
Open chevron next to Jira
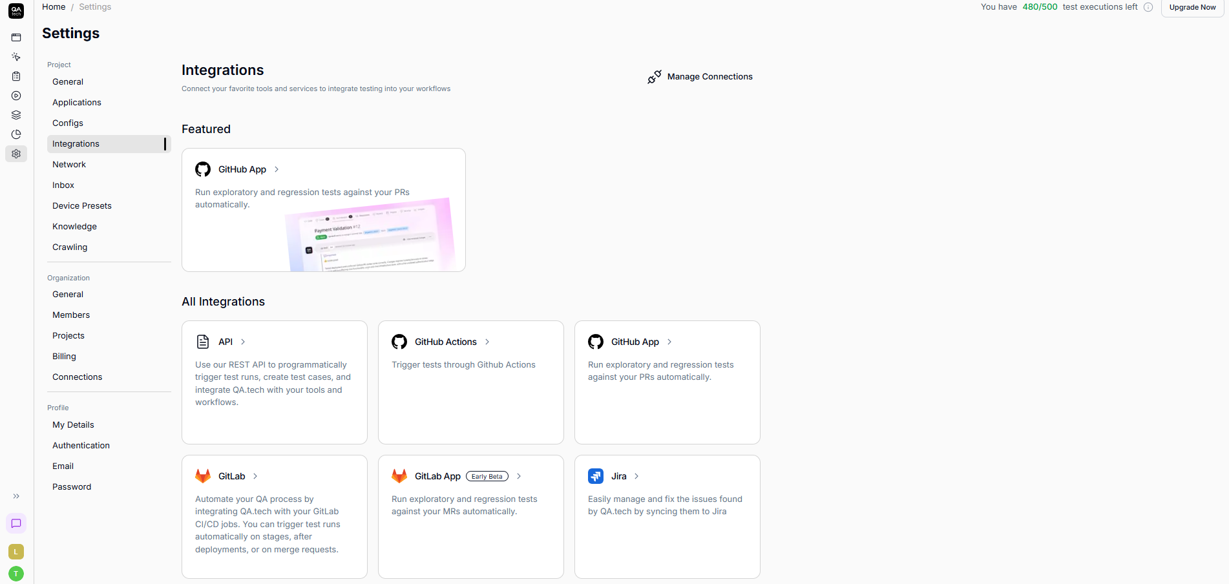(636, 476)
